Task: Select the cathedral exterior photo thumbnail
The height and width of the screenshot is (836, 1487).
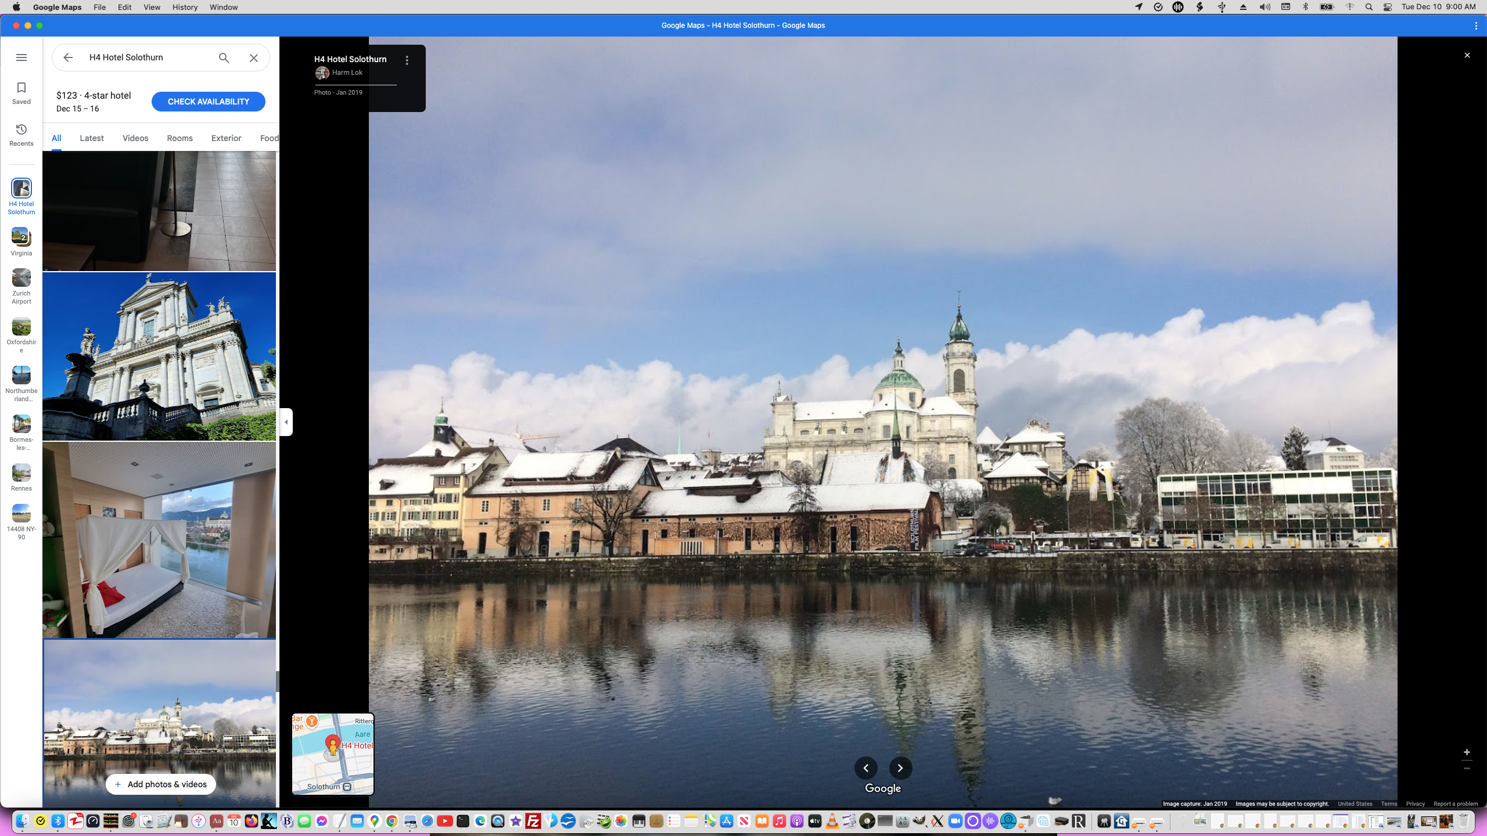Action: click(x=159, y=356)
